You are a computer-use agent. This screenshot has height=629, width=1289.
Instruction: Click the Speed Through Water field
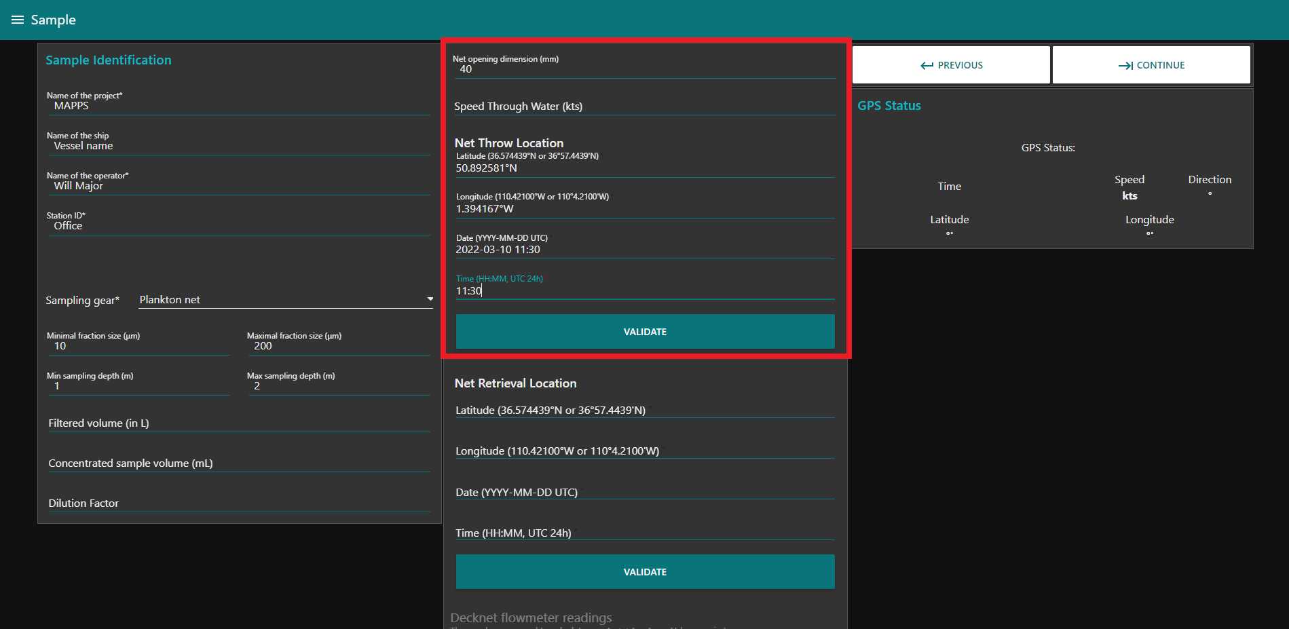click(x=644, y=107)
